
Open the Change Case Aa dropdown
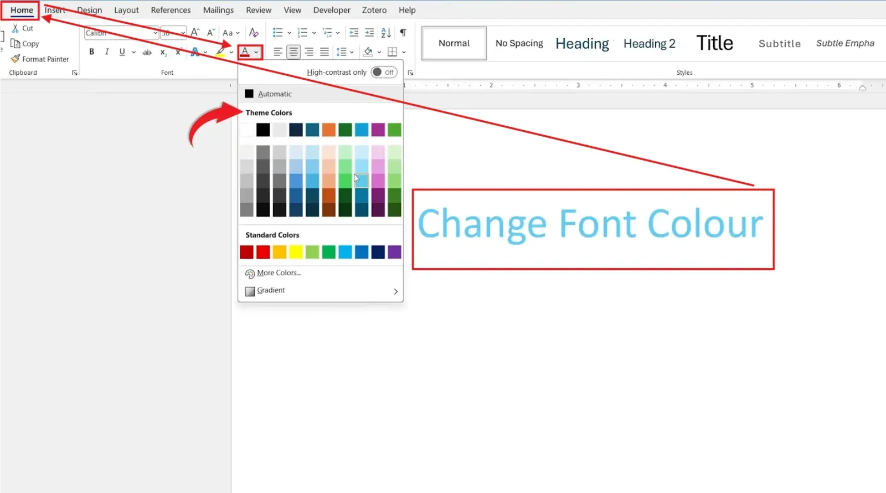click(231, 33)
